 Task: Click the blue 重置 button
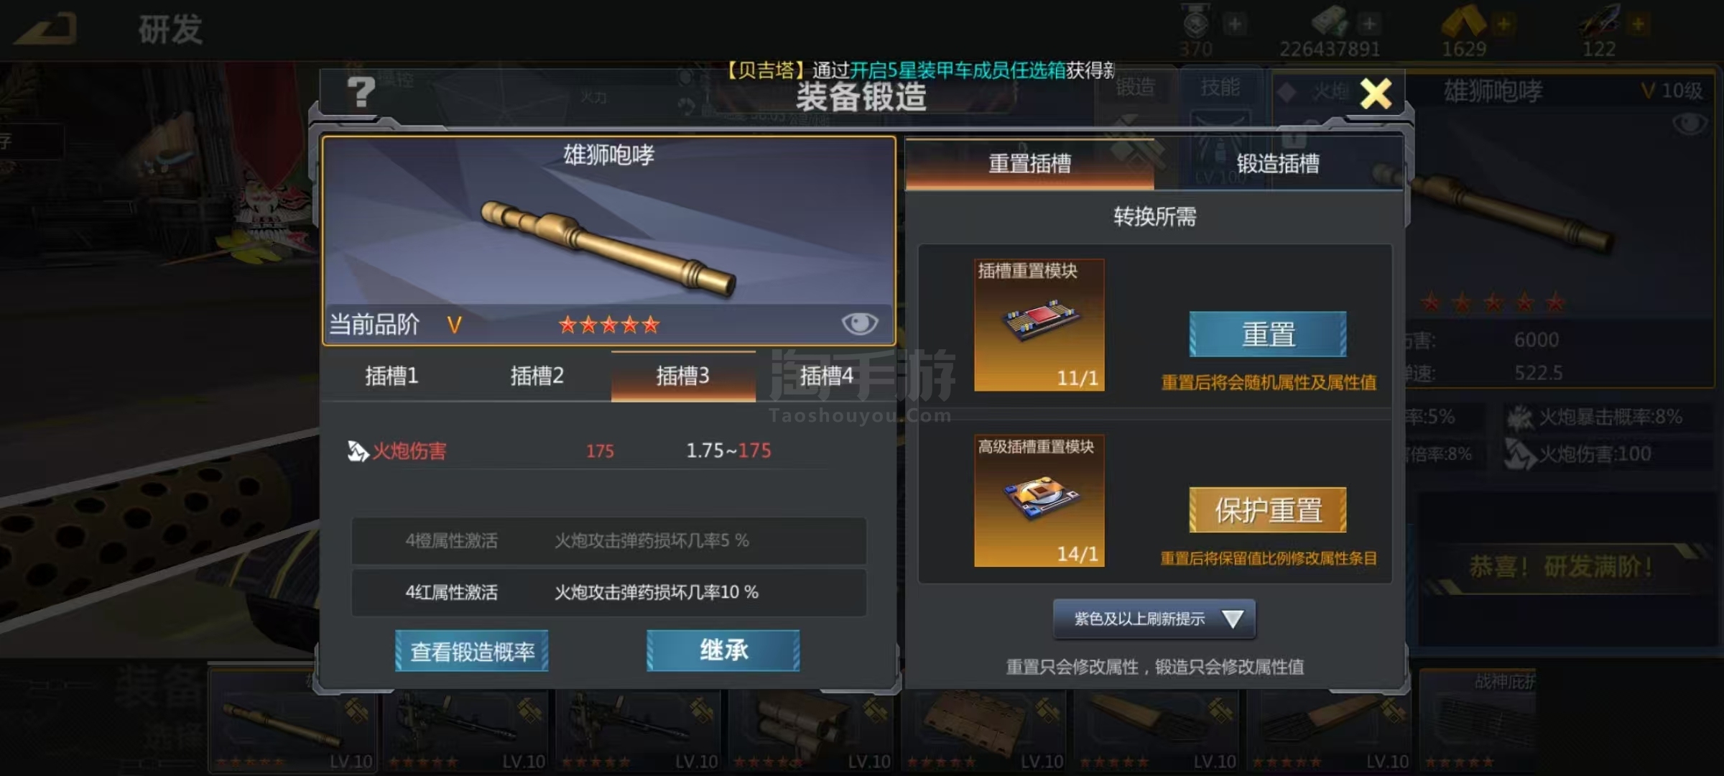(1268, 334)
